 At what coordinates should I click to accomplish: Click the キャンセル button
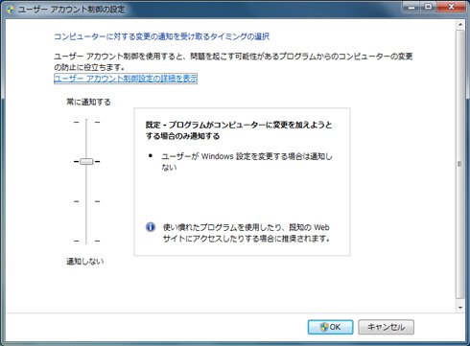pyautogui.click(x=386, y=327)
